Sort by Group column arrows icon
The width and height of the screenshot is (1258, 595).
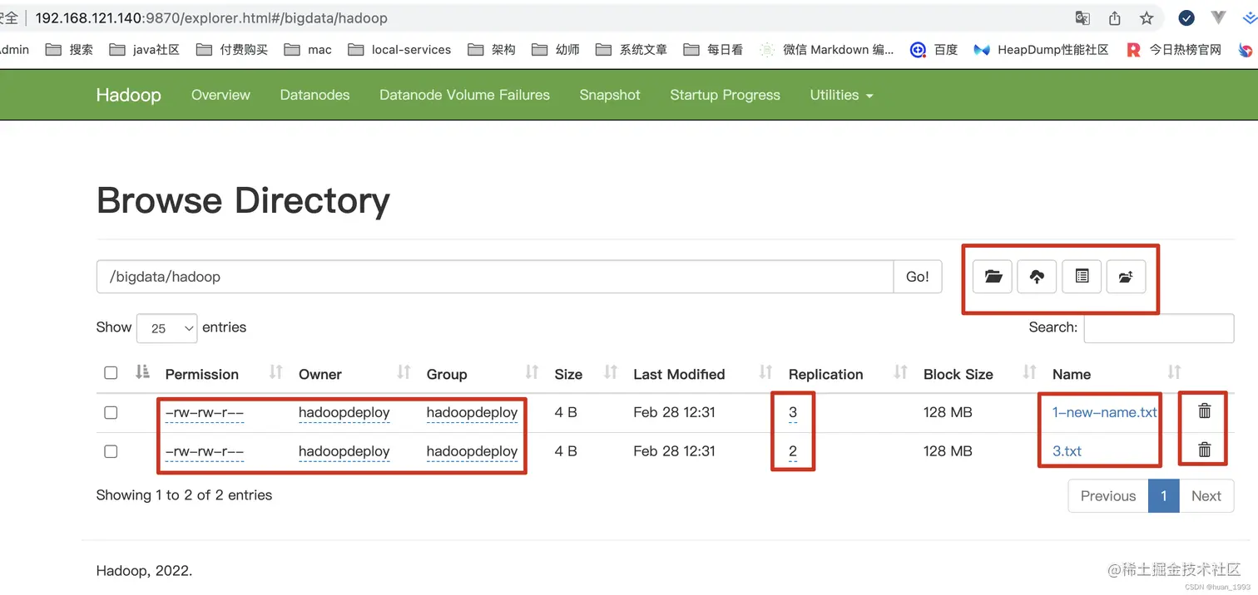click(x=532, y=372)
